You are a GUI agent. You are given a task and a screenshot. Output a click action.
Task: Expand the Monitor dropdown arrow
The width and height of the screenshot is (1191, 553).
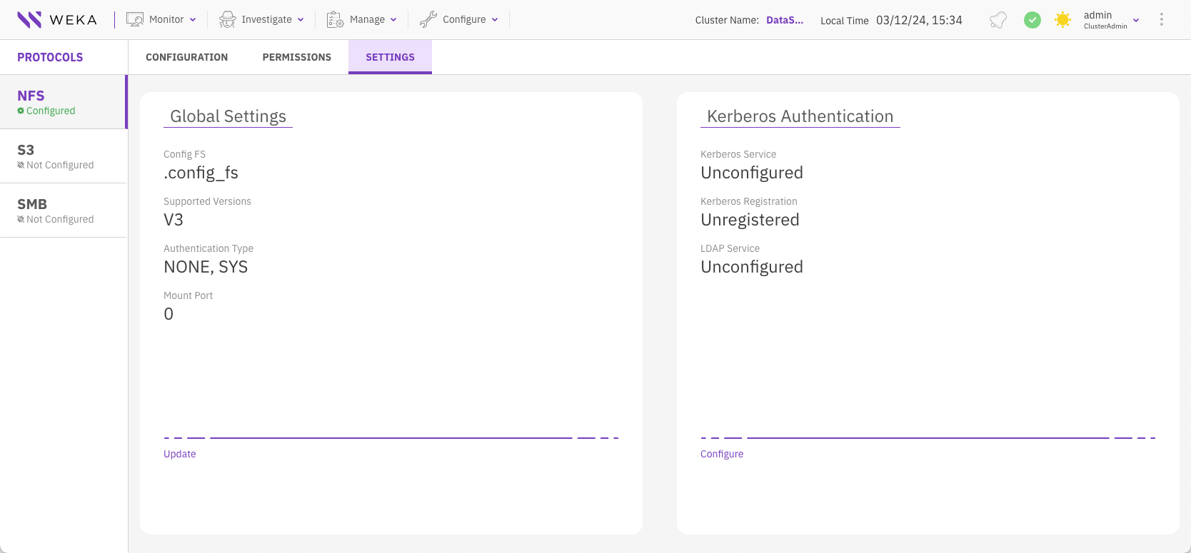193,20
